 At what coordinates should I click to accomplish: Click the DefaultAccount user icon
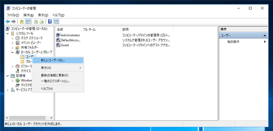(x=58, y=40)
